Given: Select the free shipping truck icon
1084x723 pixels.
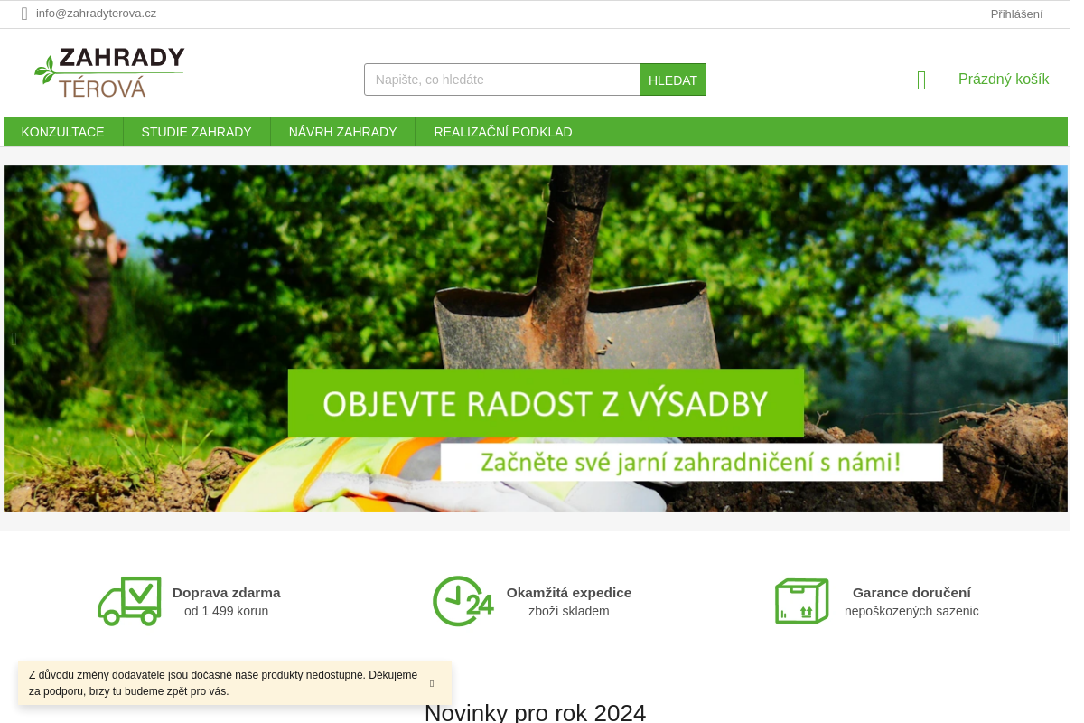Looking at the screenshot, I should (129, 600).
